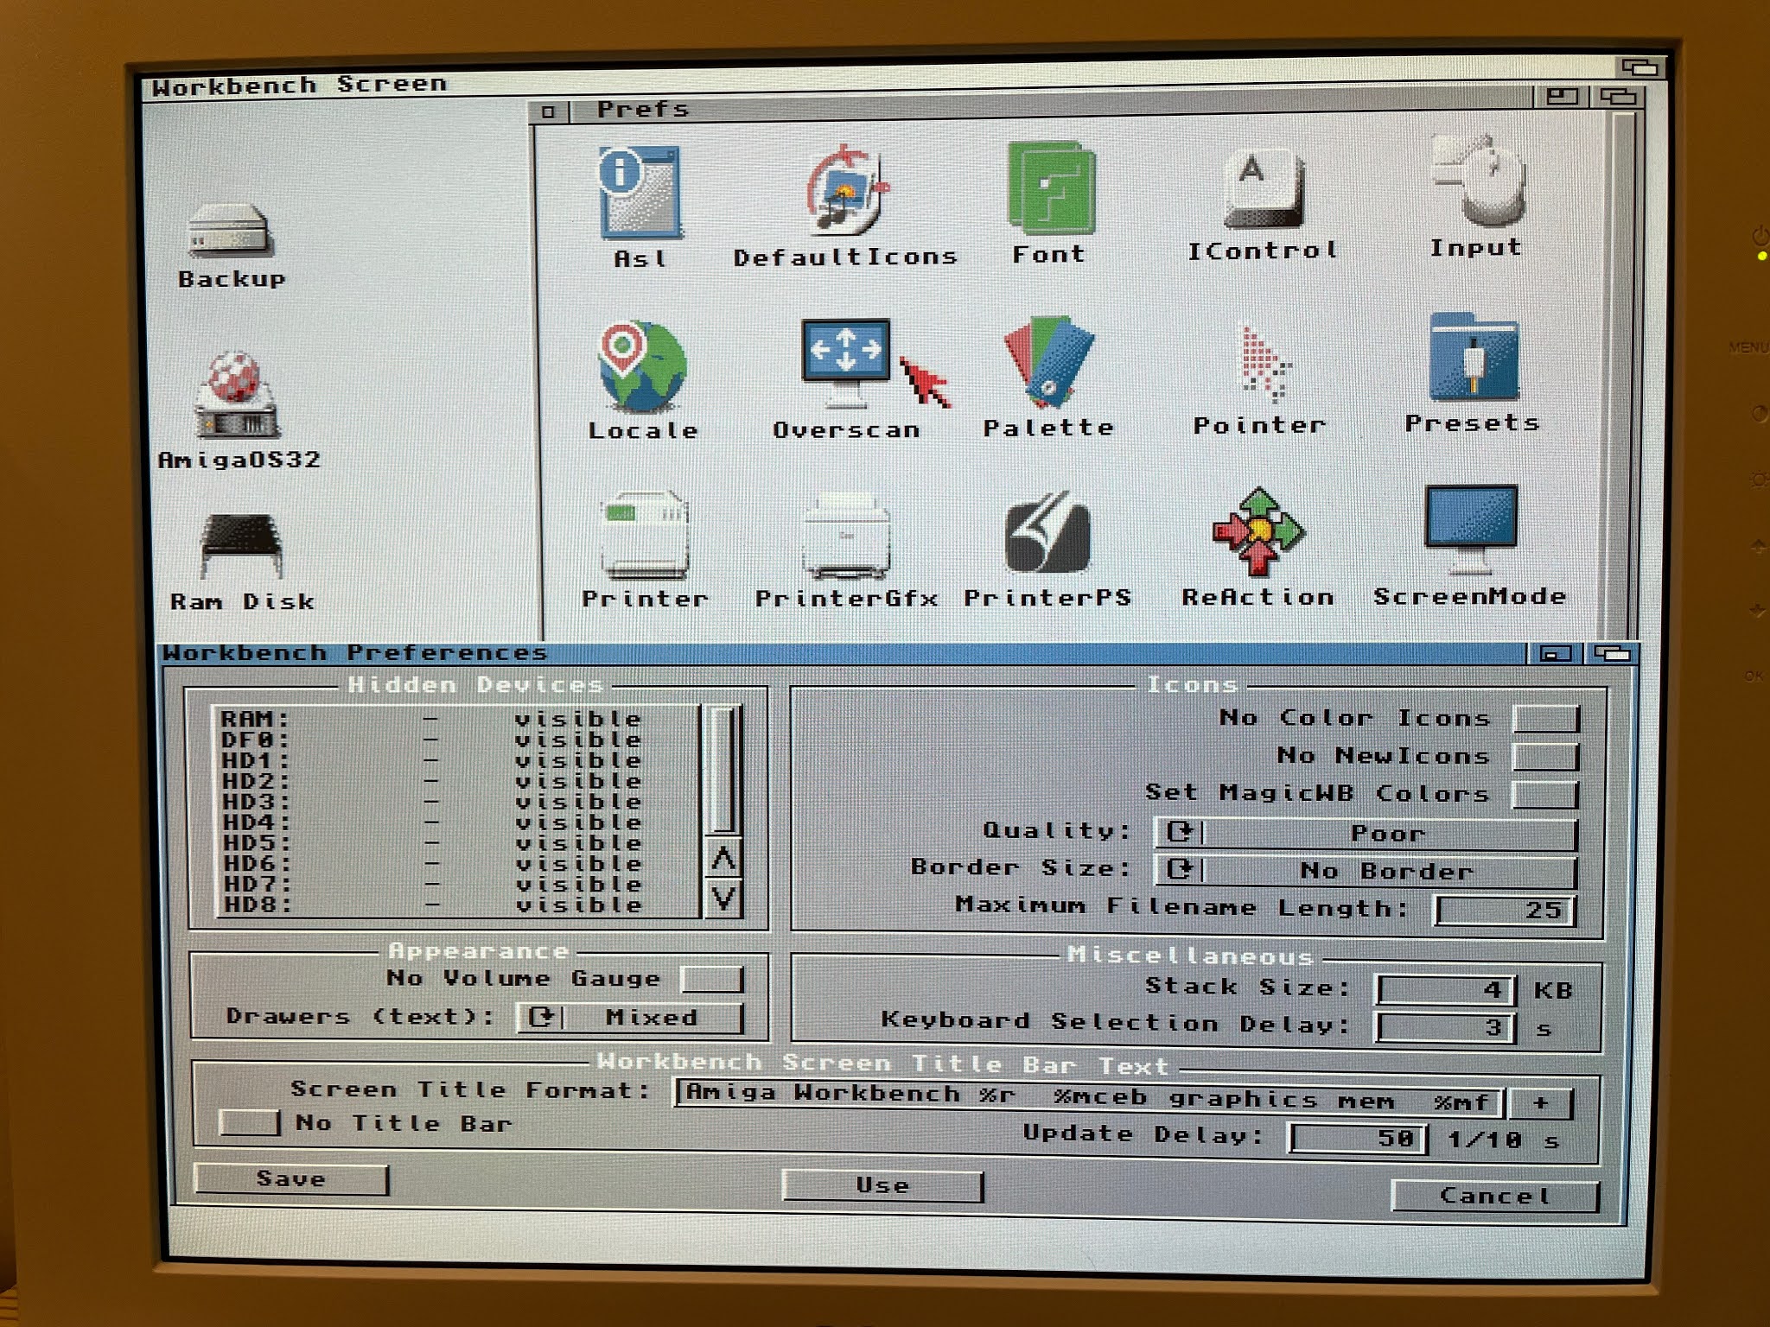Image resolution: width=1770 pixels, height=1327 pixels.
Task: Click the Prefs window depth gadget
Action: (1617, 96)
